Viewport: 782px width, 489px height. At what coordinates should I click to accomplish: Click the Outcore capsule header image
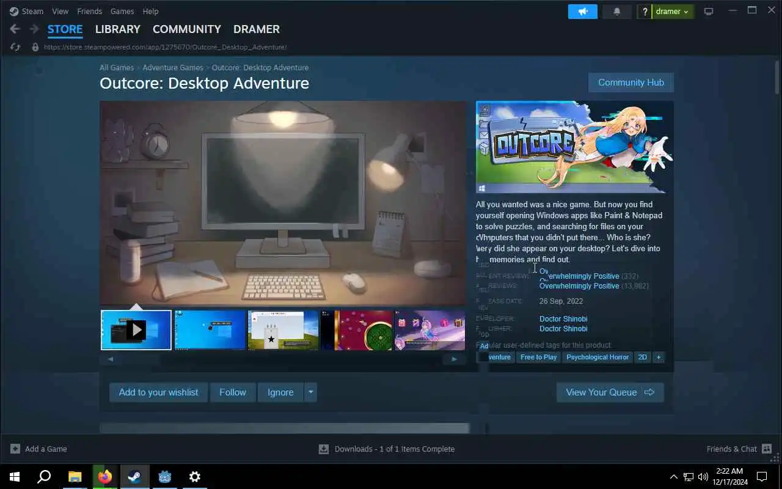pos(574,147)
